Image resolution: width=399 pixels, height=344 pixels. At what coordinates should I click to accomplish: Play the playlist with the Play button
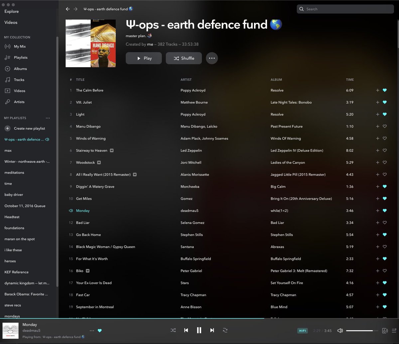(144, 58)
